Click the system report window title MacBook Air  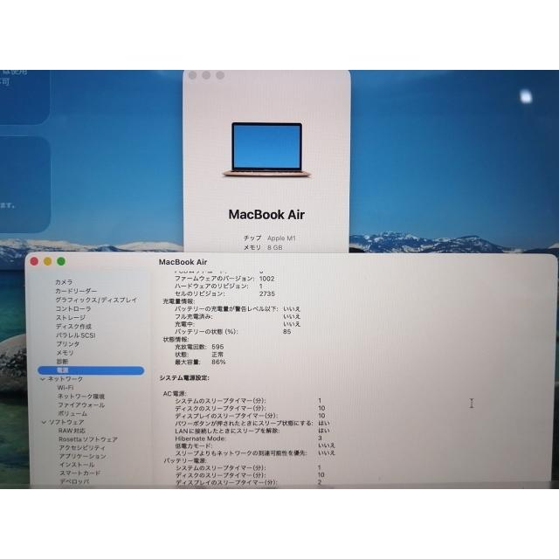tap(183, 262)
